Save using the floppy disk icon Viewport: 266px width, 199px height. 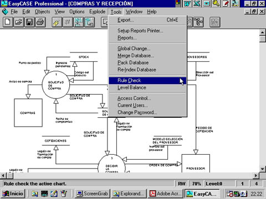pyautogui.click(x=29, y=22)
